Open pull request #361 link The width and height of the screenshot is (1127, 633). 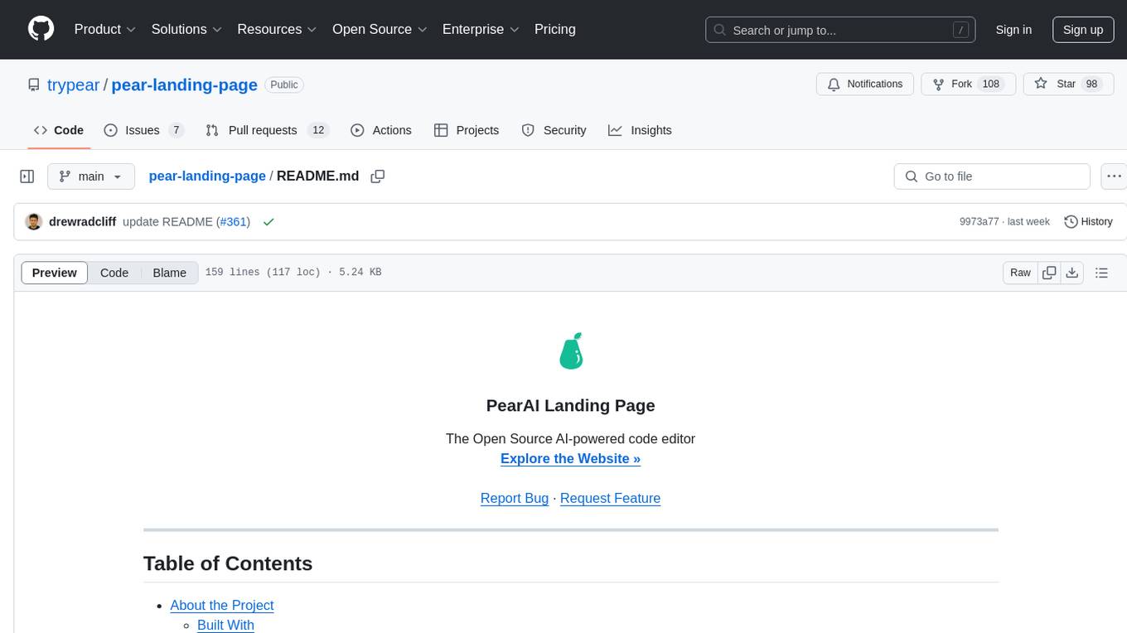pyautogui.click(x=232, y=222)
